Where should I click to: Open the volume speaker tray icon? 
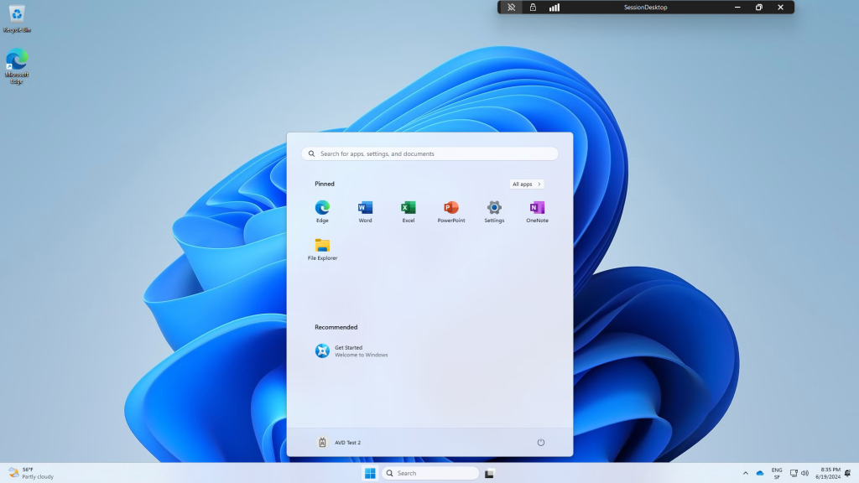(x=804, y=473)
